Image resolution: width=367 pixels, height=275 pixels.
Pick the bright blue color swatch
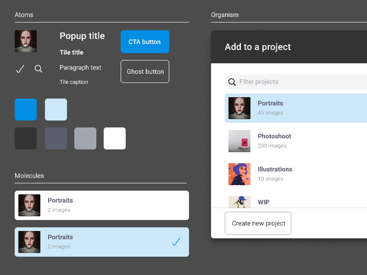26,110
